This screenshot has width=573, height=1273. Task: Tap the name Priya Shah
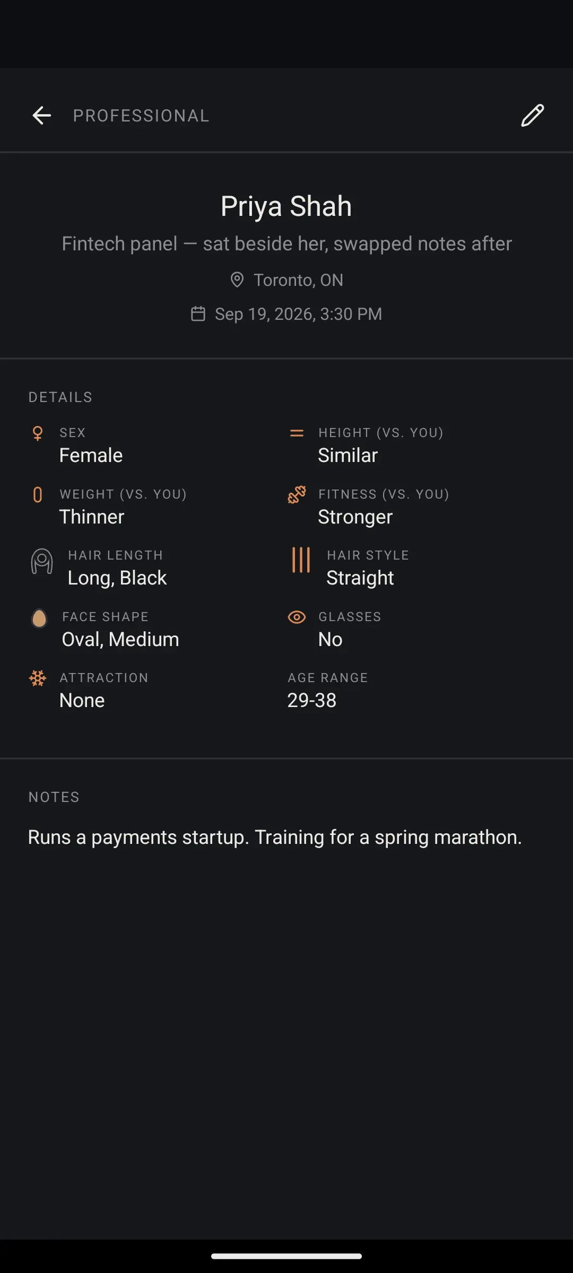coord(286,206)
